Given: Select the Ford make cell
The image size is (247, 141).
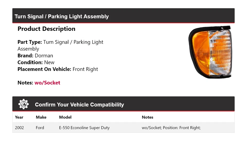Looking at the screenshot, I should tap(40, 128).
